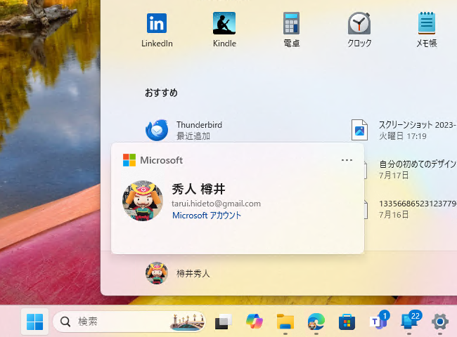Open the スクリーンショット 2023 image file
The height and width of the screenshot is (337, 457).
point(404,130)
